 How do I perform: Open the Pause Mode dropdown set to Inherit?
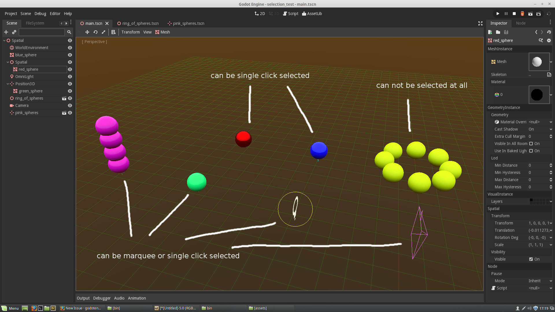point(540,281)
